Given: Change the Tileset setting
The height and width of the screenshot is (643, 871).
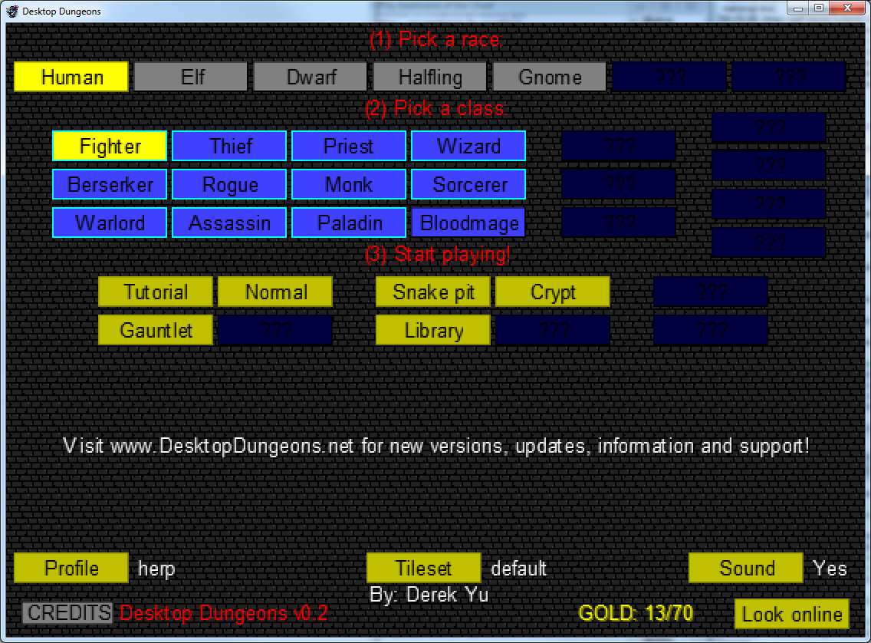Looking at the screenshot, I should click(424, 568).
